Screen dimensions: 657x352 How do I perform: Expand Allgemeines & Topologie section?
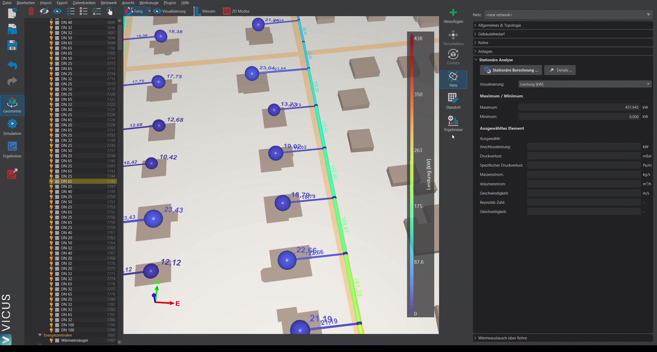[x=563, y=25]
